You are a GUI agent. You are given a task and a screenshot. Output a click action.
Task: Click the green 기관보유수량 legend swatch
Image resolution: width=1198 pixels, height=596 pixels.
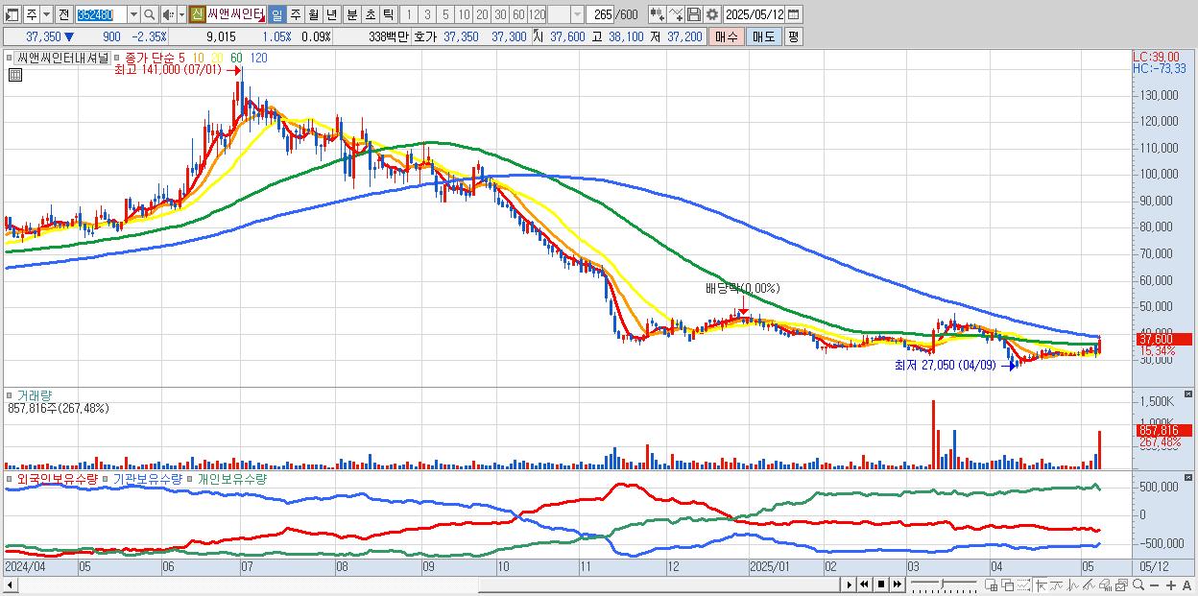click(108, 478)
